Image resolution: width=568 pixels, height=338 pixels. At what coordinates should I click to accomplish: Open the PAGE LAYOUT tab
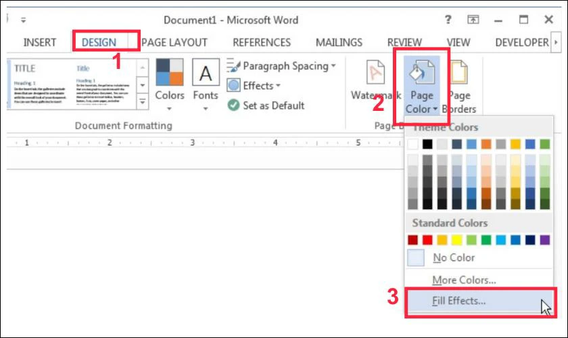click(174, 43)
